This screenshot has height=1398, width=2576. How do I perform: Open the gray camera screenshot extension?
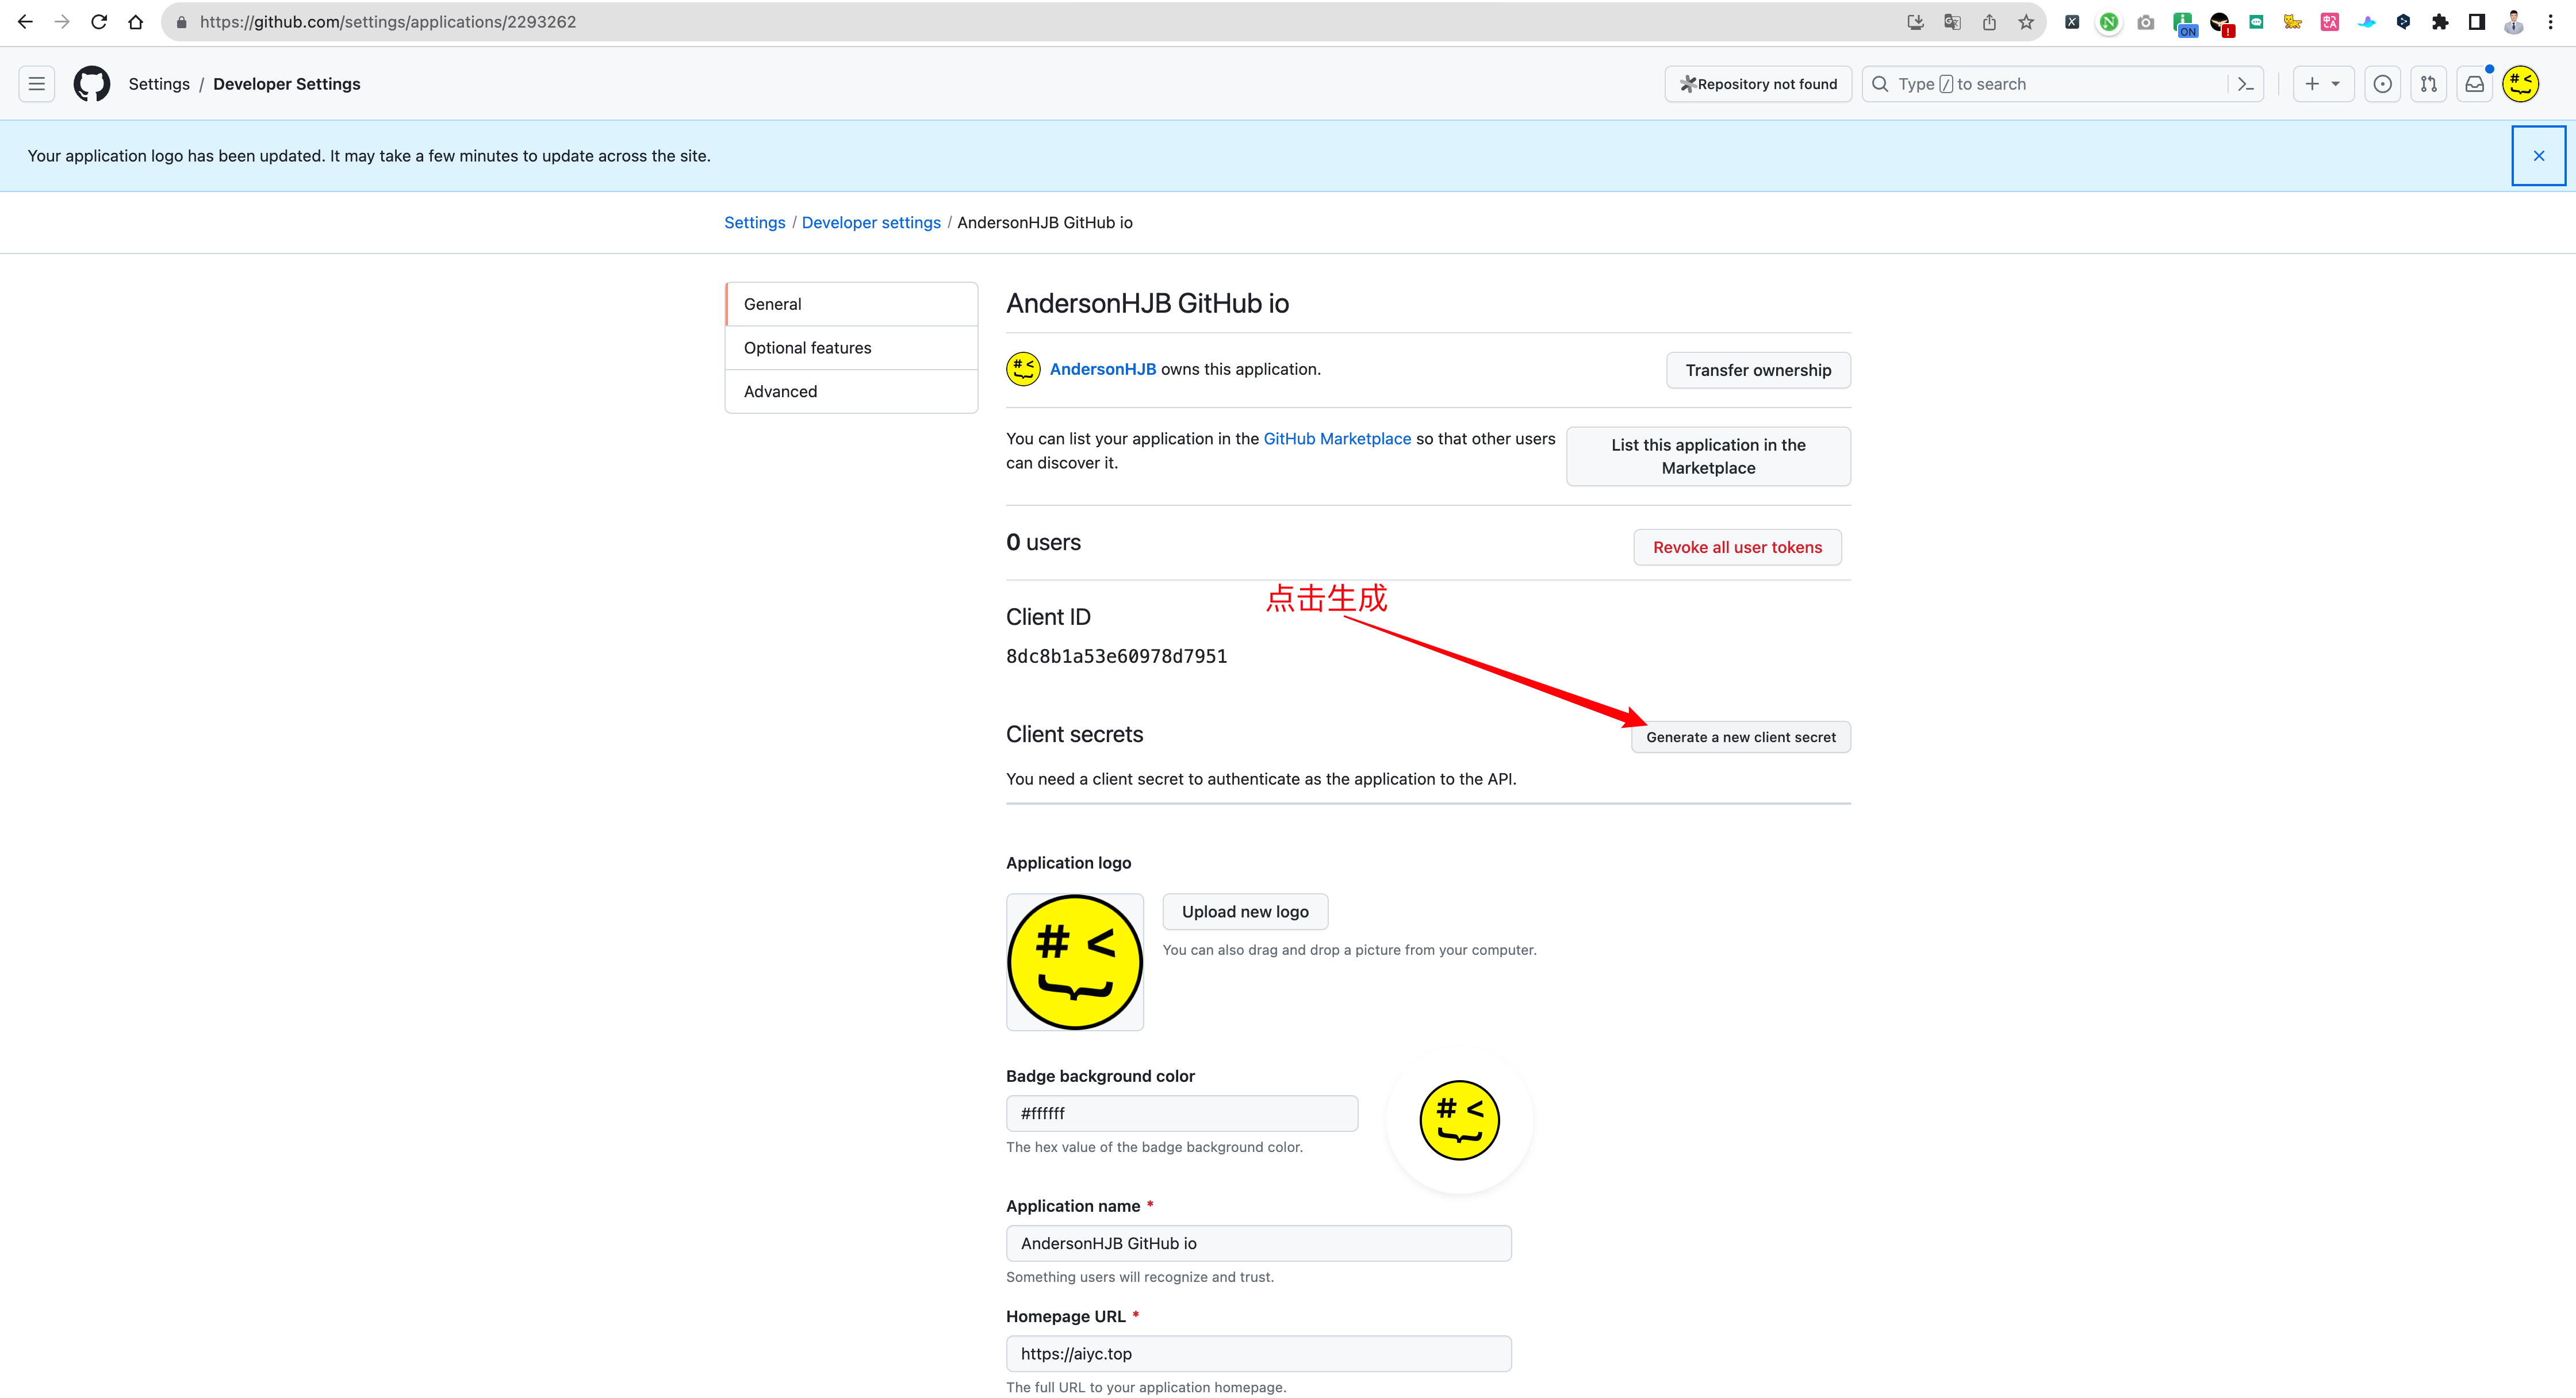[2146, 22]
